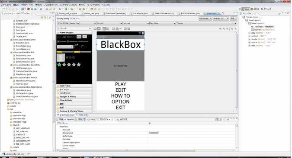Viewport: 292px width, 158px height.
Task: Select topView SurfaceView node in Outline
Action: (x=263, y=30)
